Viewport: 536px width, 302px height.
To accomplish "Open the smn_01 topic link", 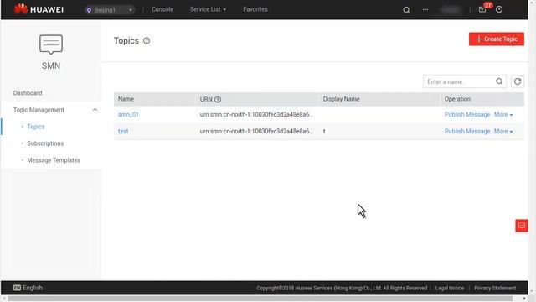I will pos(128,115).
